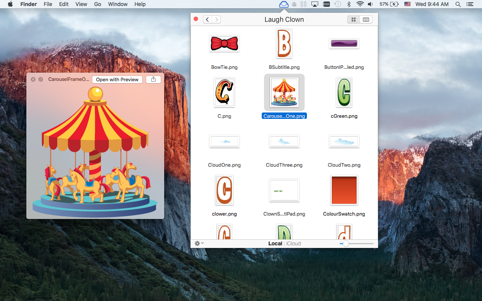Close the Laugh Clown popover with red button
The height and width of the screenshot is (301, 482).
[196, 19]
